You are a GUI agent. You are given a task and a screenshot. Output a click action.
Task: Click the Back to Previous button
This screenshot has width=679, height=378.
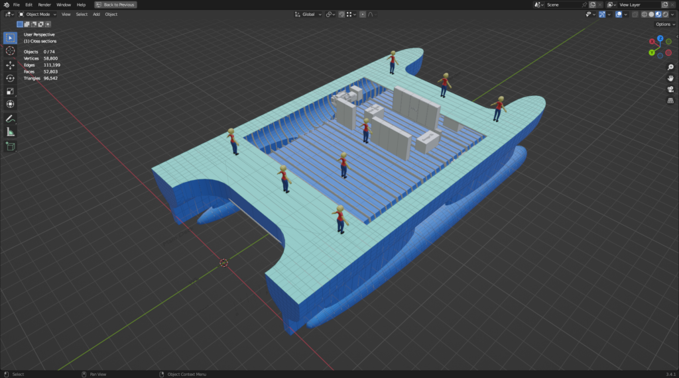click(x=116, y=5)
